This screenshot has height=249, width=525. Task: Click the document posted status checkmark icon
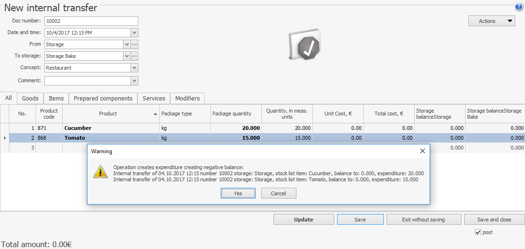click(x=305, y=46)
